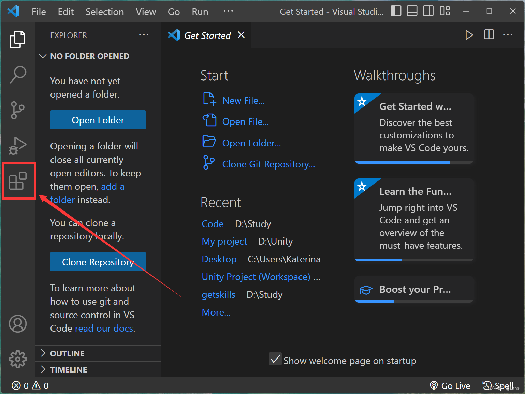Close the Get Started tab
This screenshot has height=394, width=525.
tap(241, 35)
